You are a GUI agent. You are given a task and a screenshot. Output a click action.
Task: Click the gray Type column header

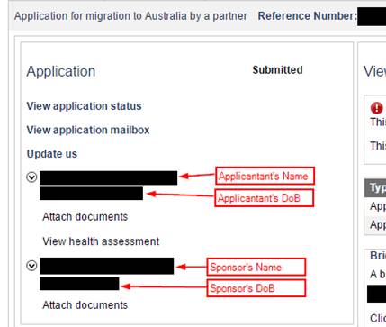click(x=375, y=188)
